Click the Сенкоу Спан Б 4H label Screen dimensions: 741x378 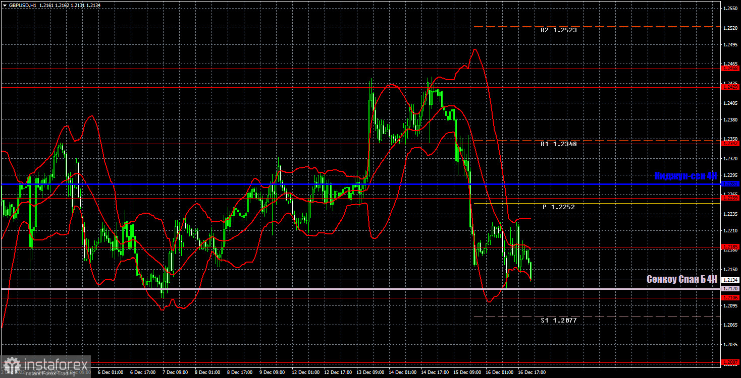[682, 279]
